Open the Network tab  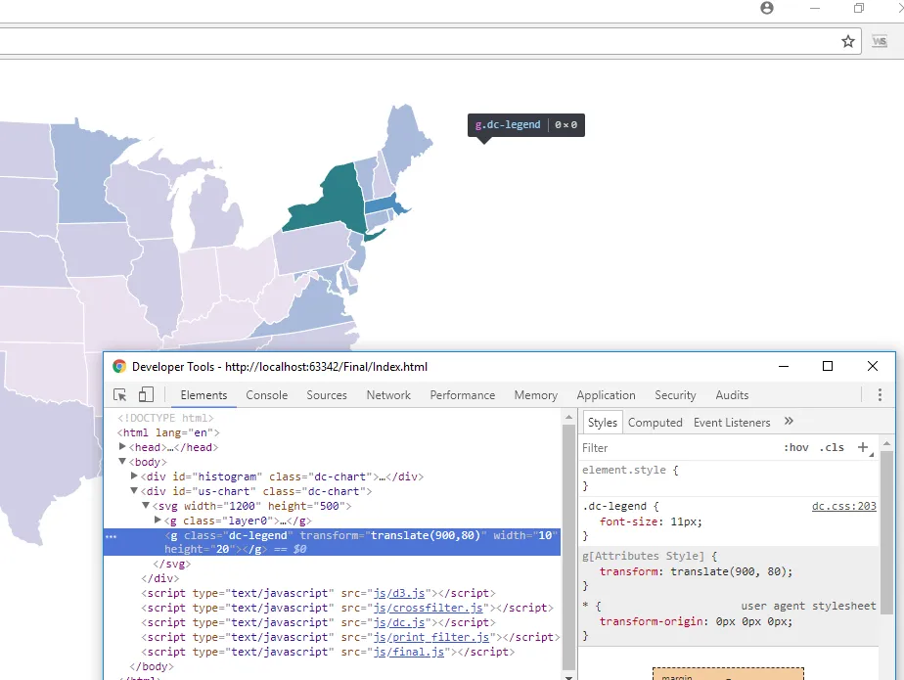click(388, 395)
